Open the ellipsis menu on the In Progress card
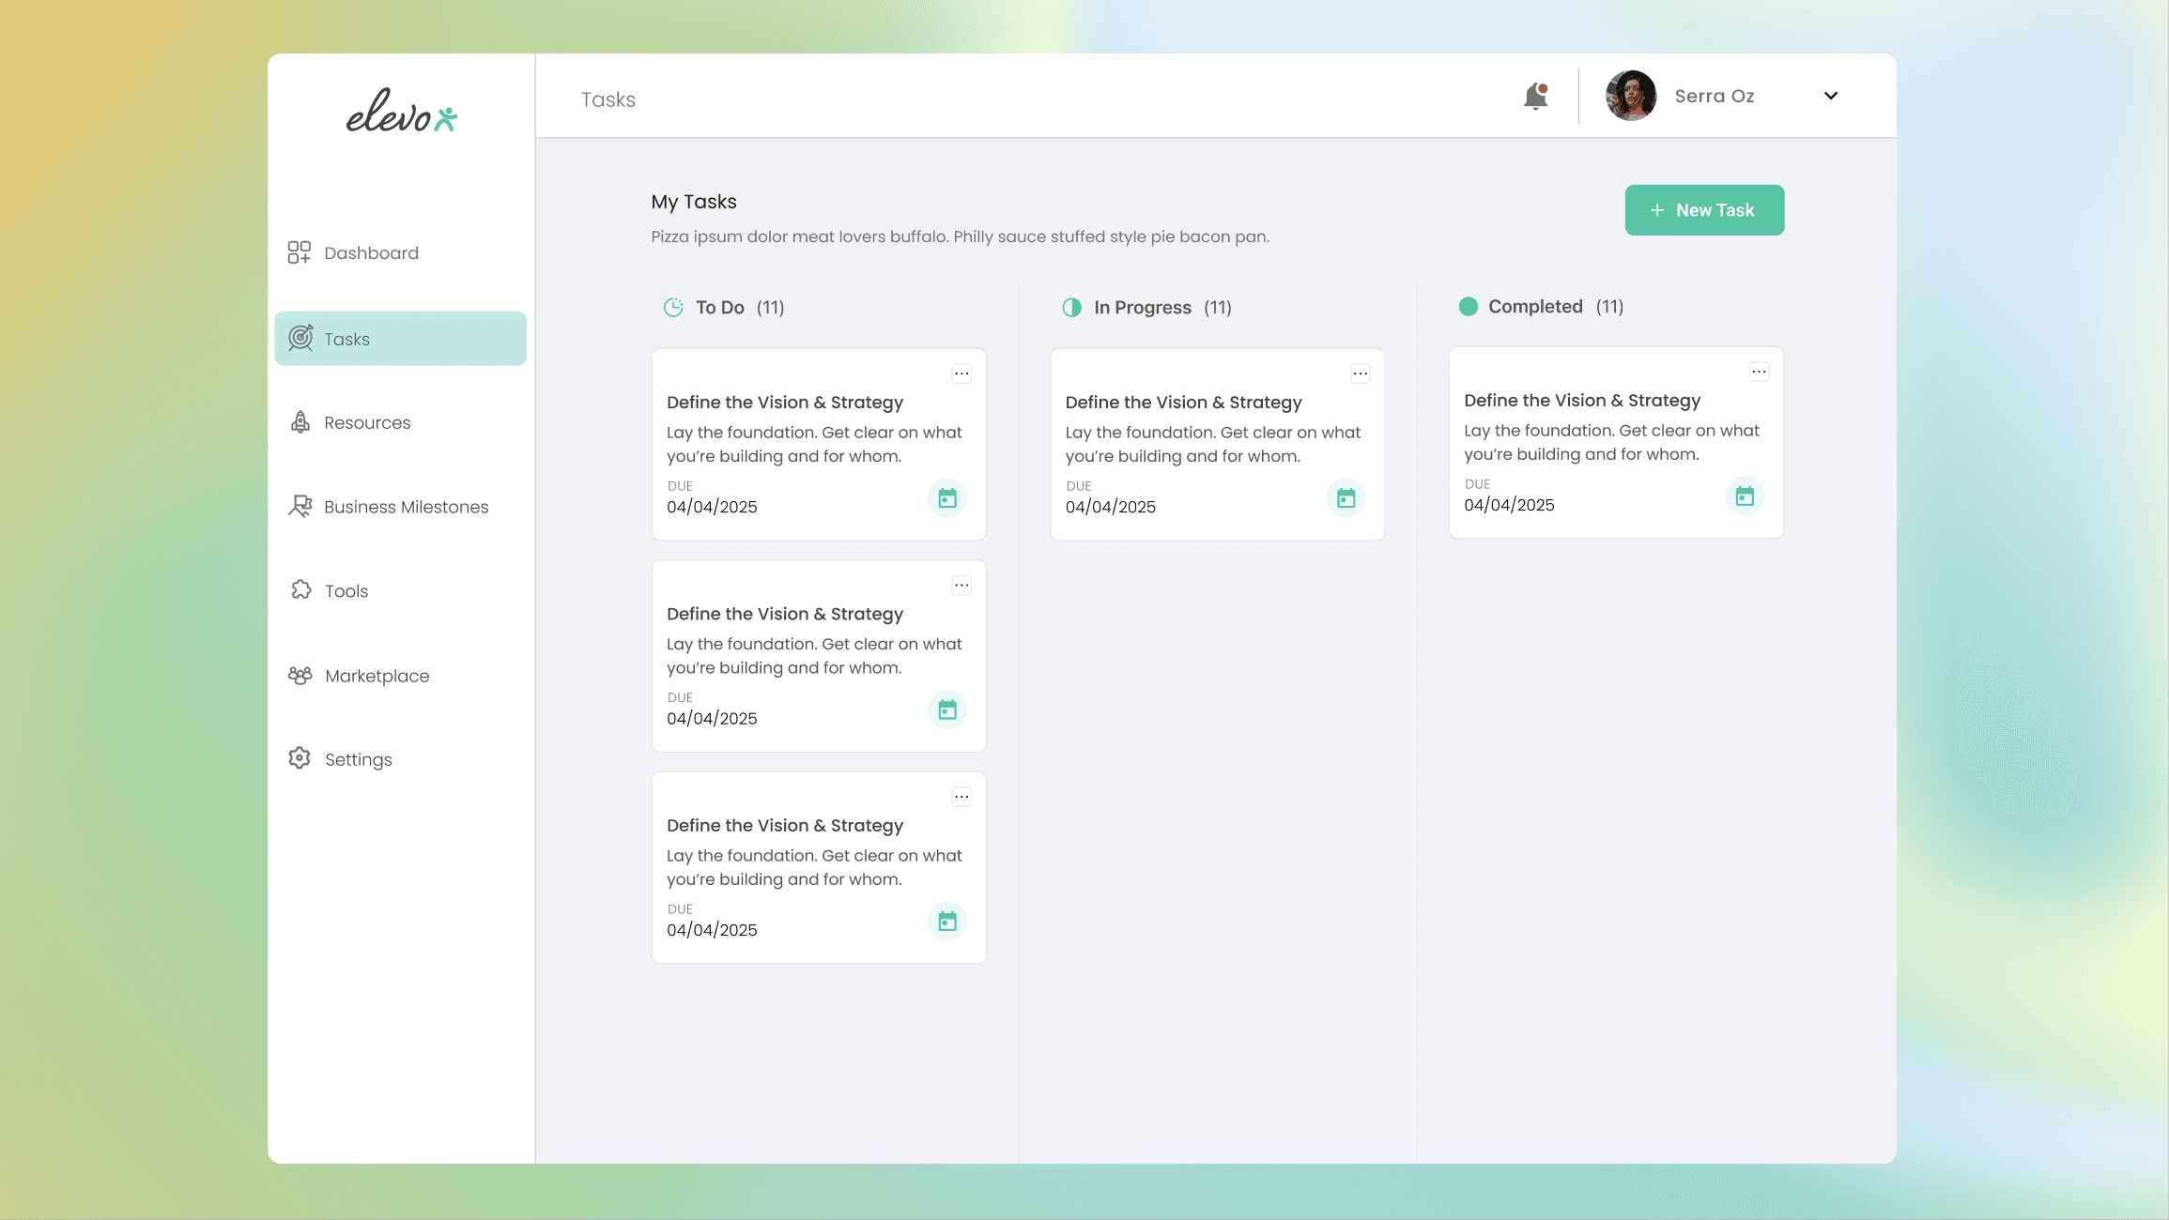The height and width of the screenshot is (1220, 2169). point(1360,373)
